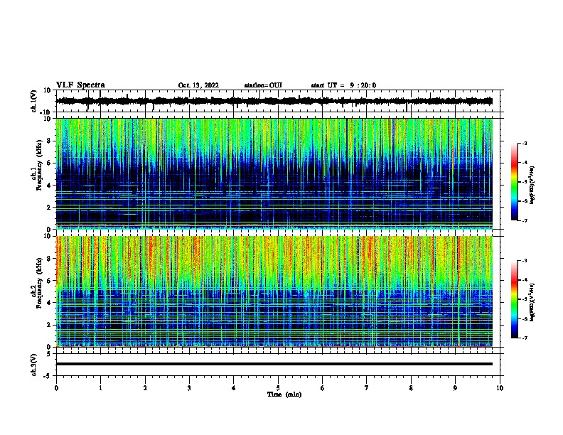The height and width of the screenshot is (435, 563).
Task: Click time axis tick label "7"
Action: point(367,388)
